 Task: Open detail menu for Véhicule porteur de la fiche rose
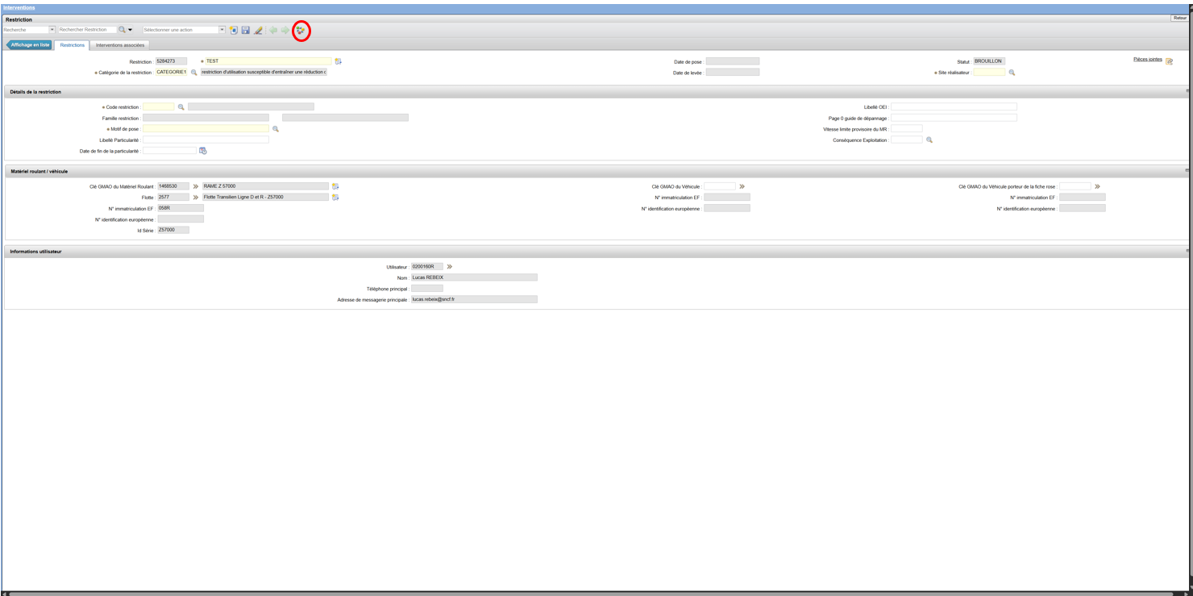click(x=1097, y=186)
